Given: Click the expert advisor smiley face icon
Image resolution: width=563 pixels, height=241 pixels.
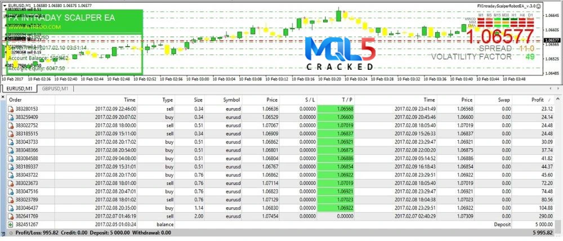Looking at the screenshot, I should (539, 6).
